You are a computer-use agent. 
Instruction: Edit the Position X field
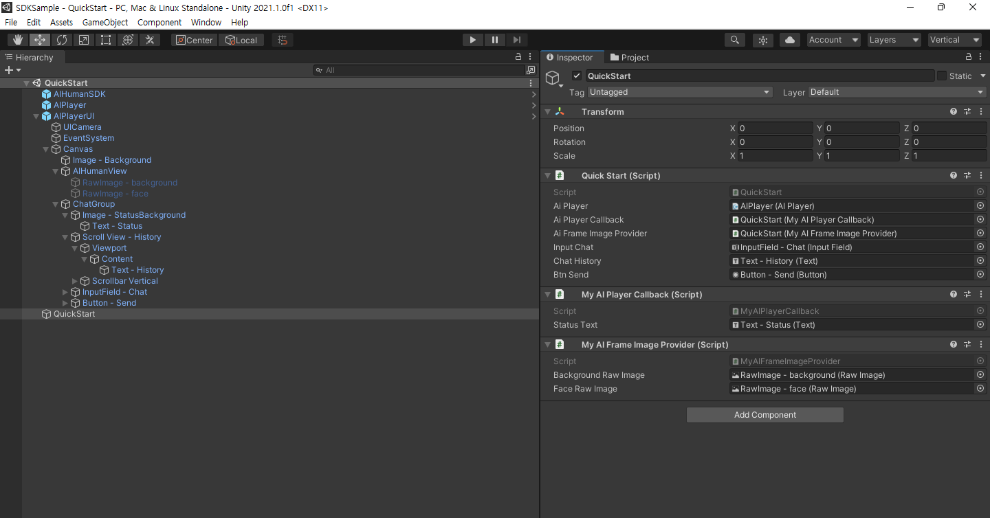click(x=775, y=128)
